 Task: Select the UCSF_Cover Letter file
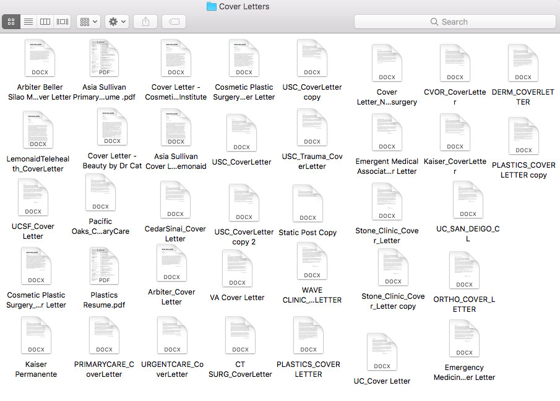click(x=33, y=197)
